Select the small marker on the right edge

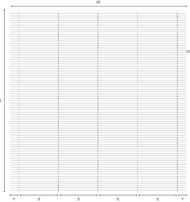[187, 51]
